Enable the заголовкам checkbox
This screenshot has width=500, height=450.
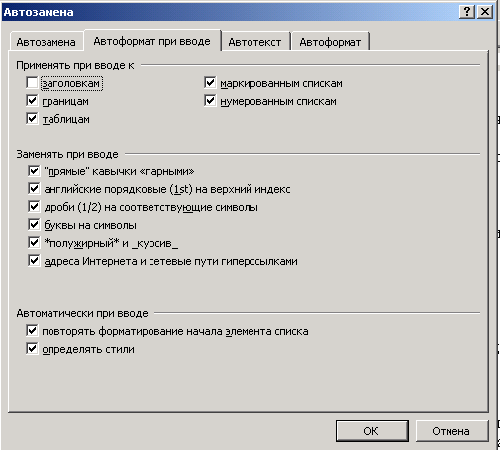coord(32,83)
